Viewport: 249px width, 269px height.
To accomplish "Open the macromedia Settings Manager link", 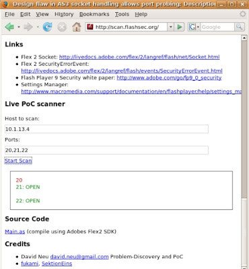I will [131, 91].
